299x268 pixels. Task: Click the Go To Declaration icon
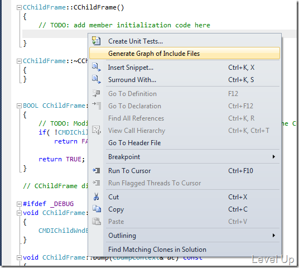click(x=97, y=106)
